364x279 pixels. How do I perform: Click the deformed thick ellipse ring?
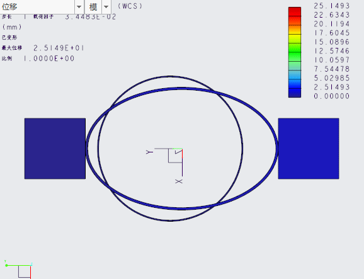point(182,89)
